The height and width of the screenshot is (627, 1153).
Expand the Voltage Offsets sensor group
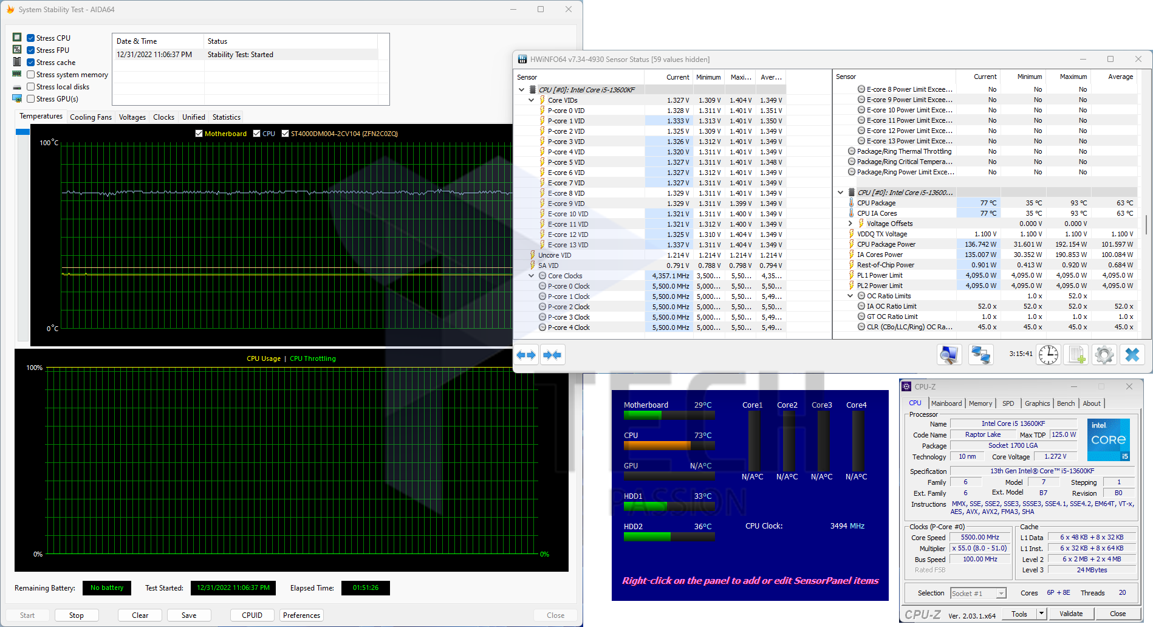[850, 224]
